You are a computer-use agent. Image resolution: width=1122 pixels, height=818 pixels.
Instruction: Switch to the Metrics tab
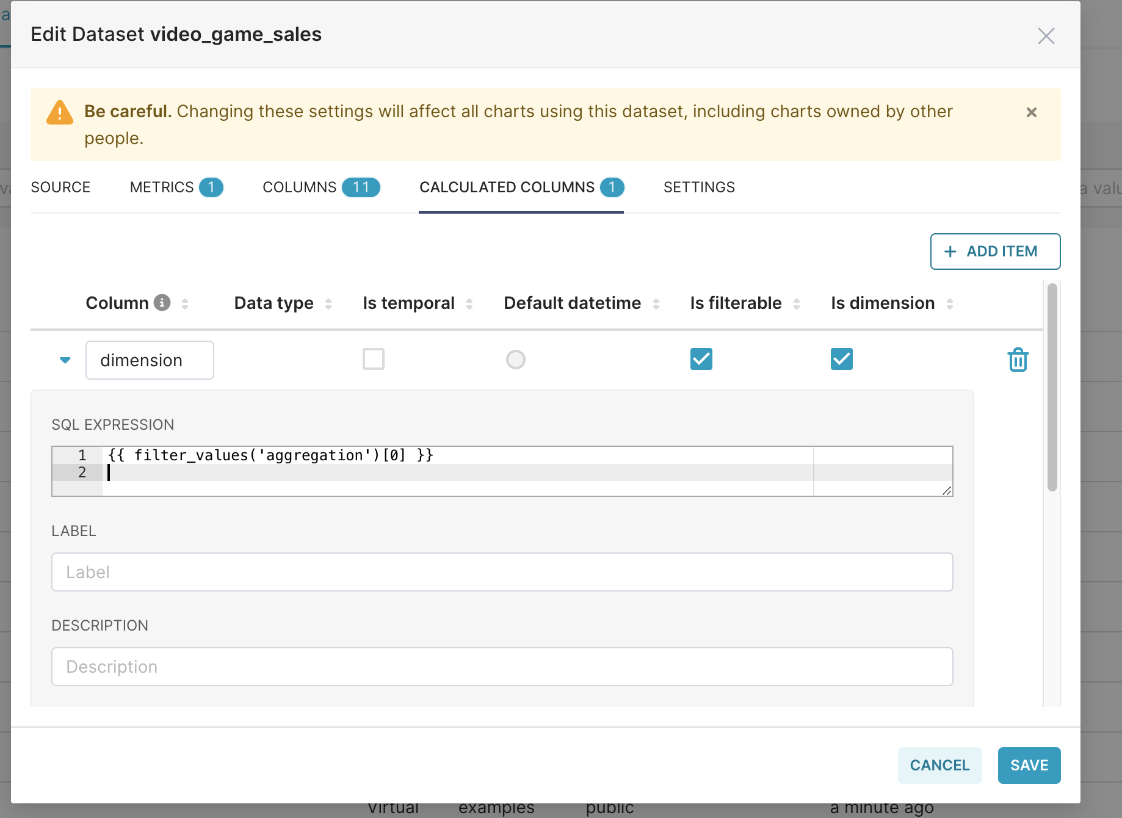tap(176, 187)
